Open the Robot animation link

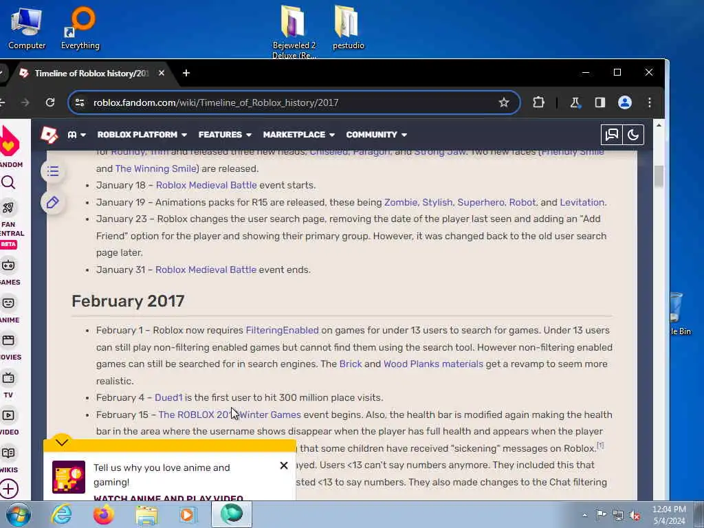(522, 202)
